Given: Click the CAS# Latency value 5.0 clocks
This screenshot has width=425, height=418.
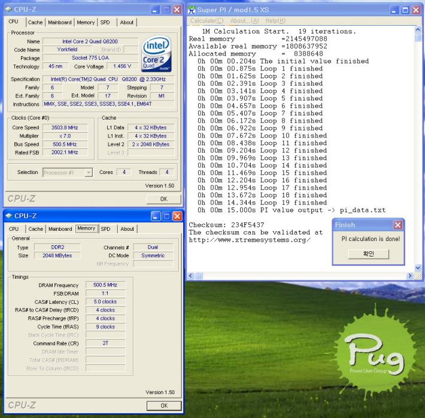Looking at the screenshot, I should click(x=105, y=301).
